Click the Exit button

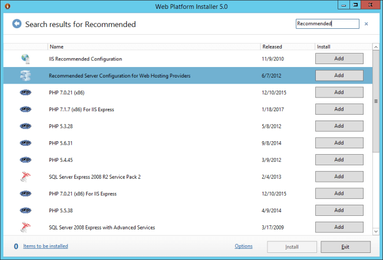click(x=345, y=247)
